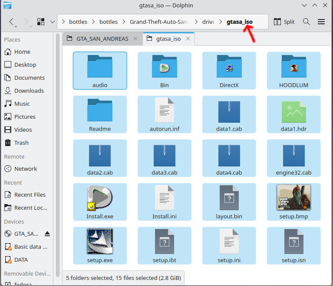
Task: Expand the chevron before first 'bottles'
Action: click(x=63, y=22)
